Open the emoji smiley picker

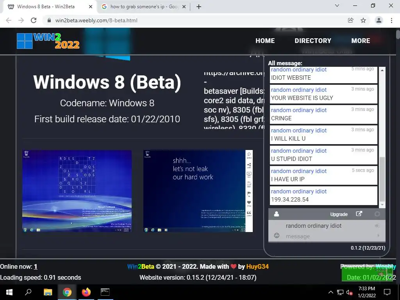(277, 236)
